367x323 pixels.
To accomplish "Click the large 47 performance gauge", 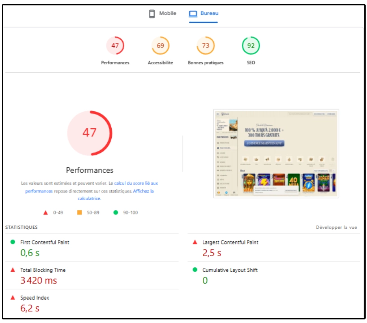I will pyautogui.click(x=90, y=133).
